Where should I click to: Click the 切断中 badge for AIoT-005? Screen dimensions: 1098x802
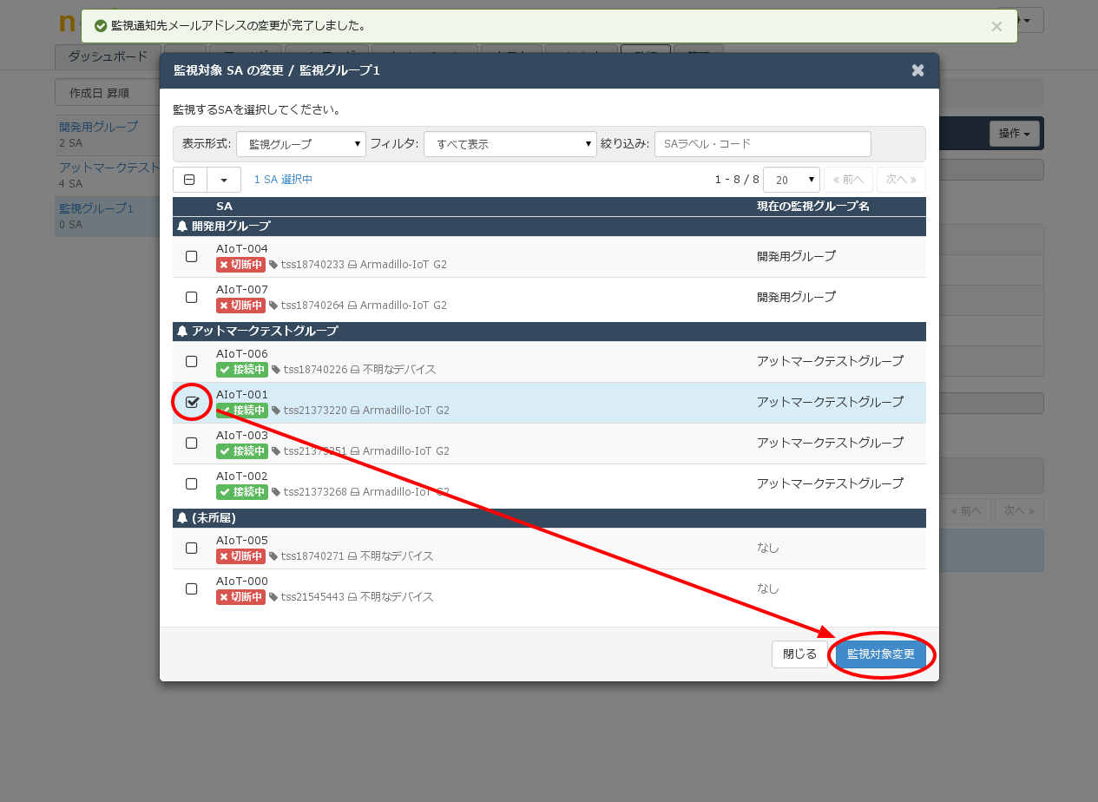[x=240, y=556]
